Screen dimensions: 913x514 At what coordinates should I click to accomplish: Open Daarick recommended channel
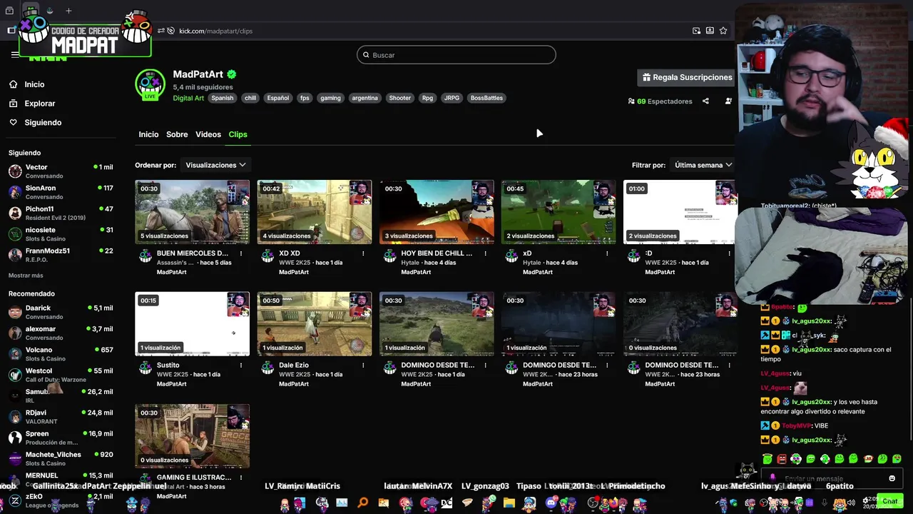point(61,312)
